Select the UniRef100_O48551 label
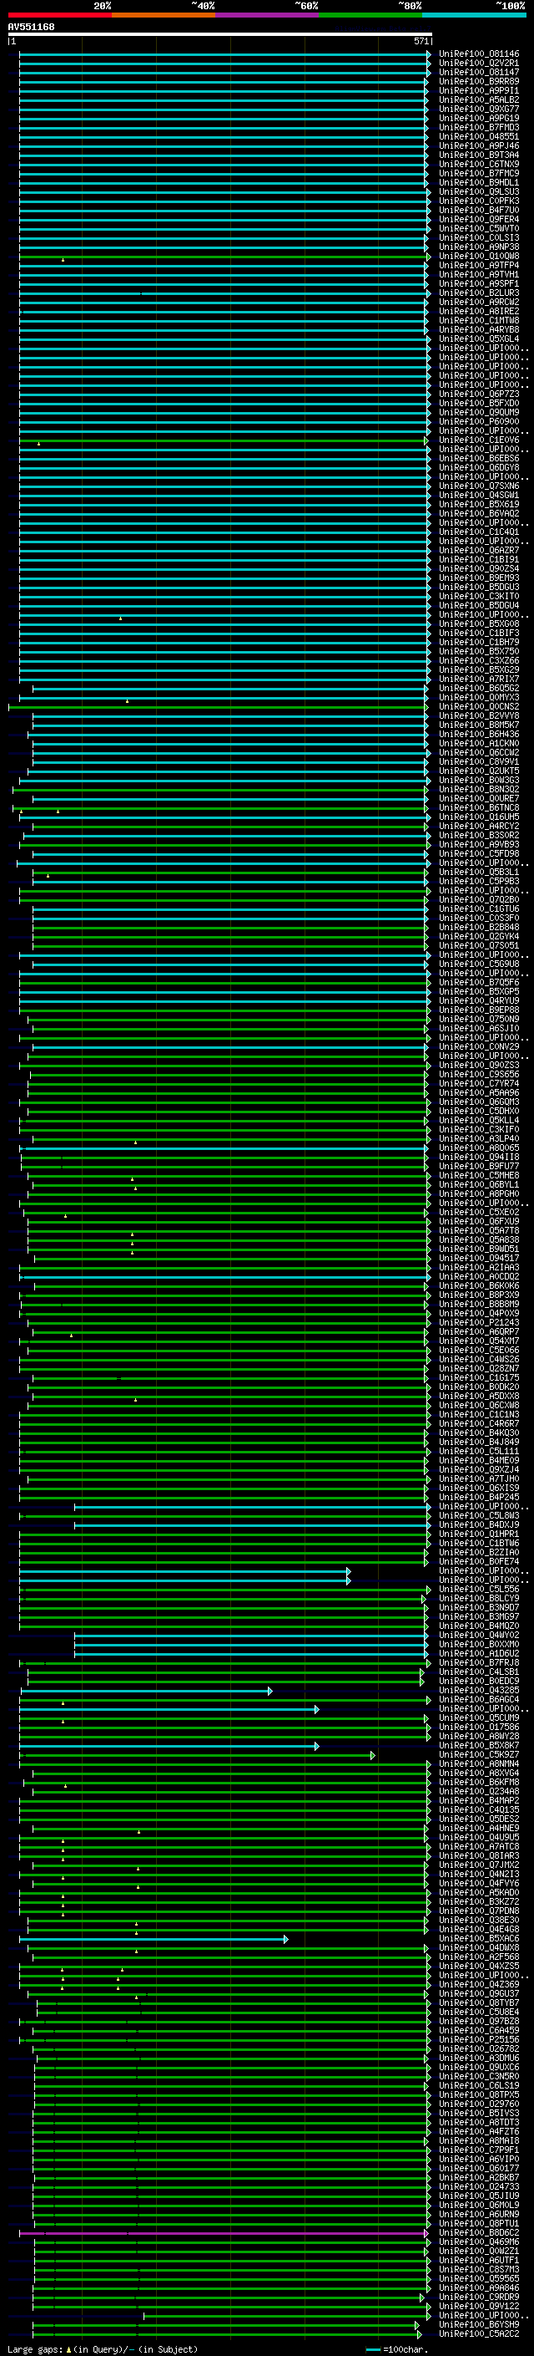Image resolution: width=534 pixels, height=2356 pixels. (479, 136)
